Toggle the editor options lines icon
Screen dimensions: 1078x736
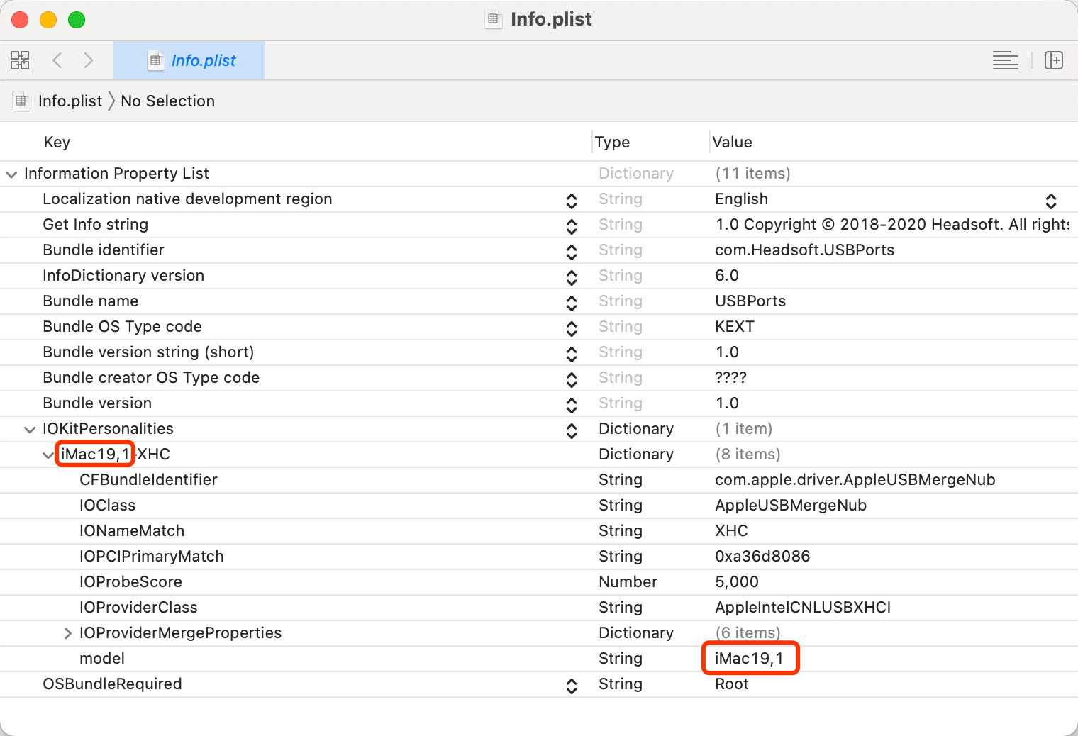pyautogui.click(x=1005, y=60)
